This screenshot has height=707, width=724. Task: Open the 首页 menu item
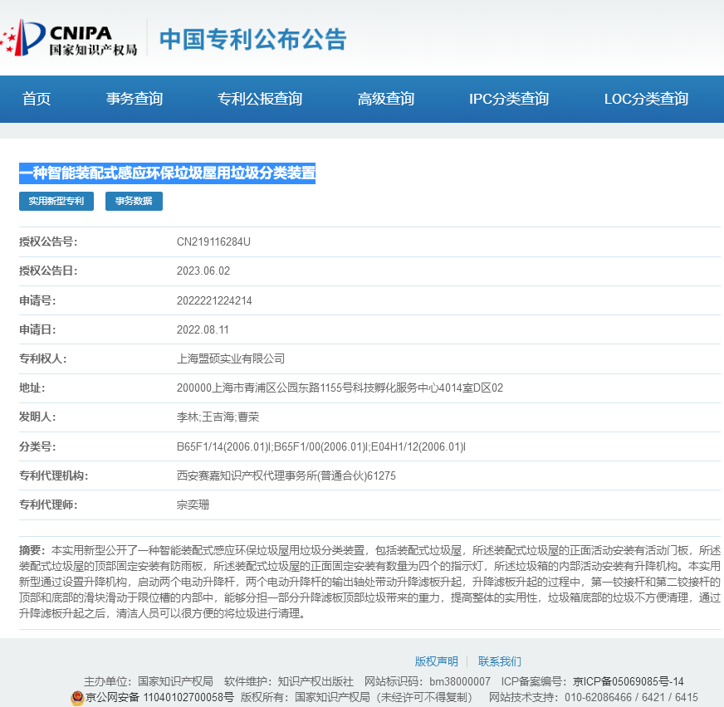pos(37,99)
